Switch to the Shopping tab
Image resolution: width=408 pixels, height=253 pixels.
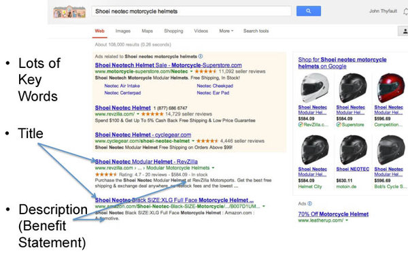tap(173, 31)
